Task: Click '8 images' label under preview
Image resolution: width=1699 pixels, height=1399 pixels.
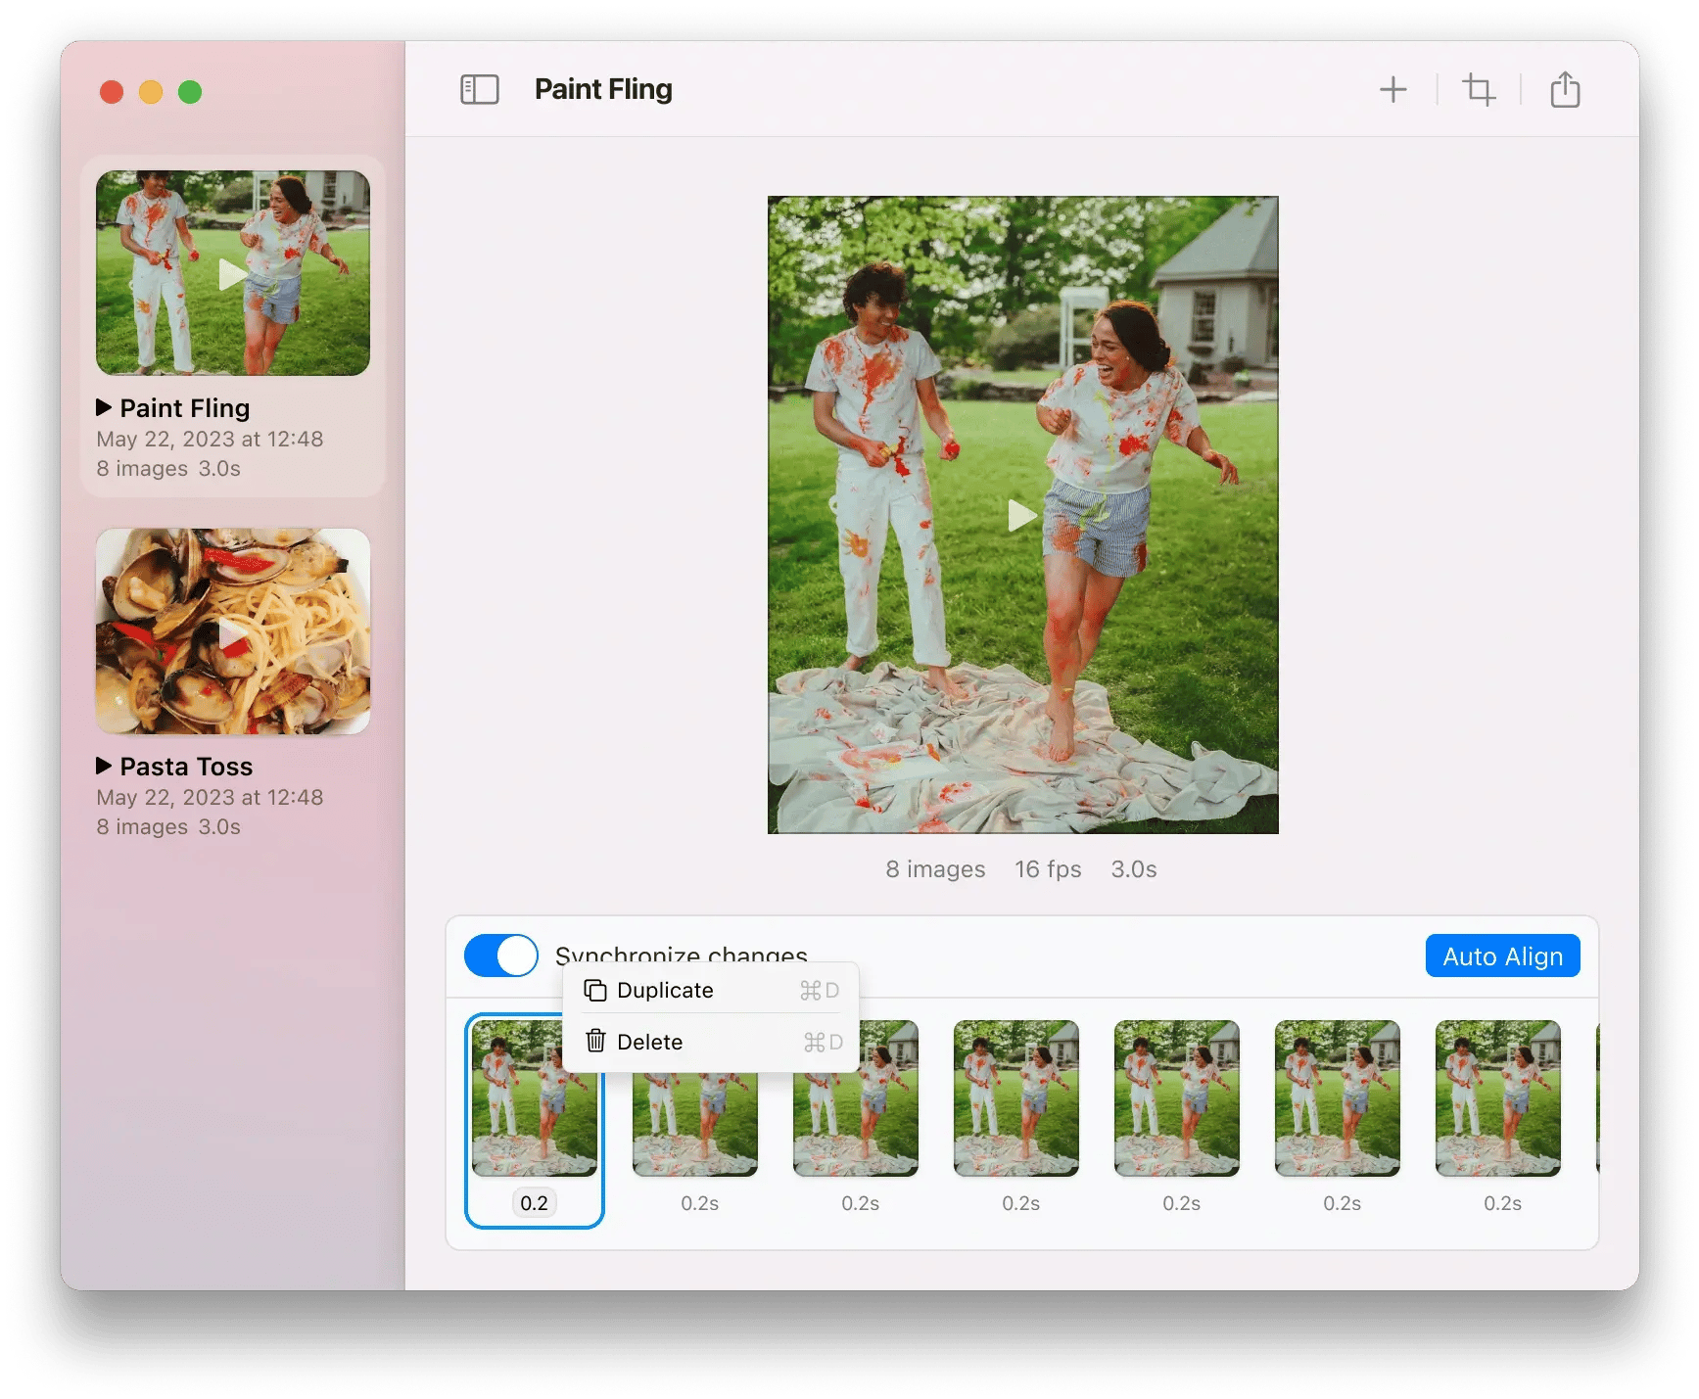Action: pos(935,868)
